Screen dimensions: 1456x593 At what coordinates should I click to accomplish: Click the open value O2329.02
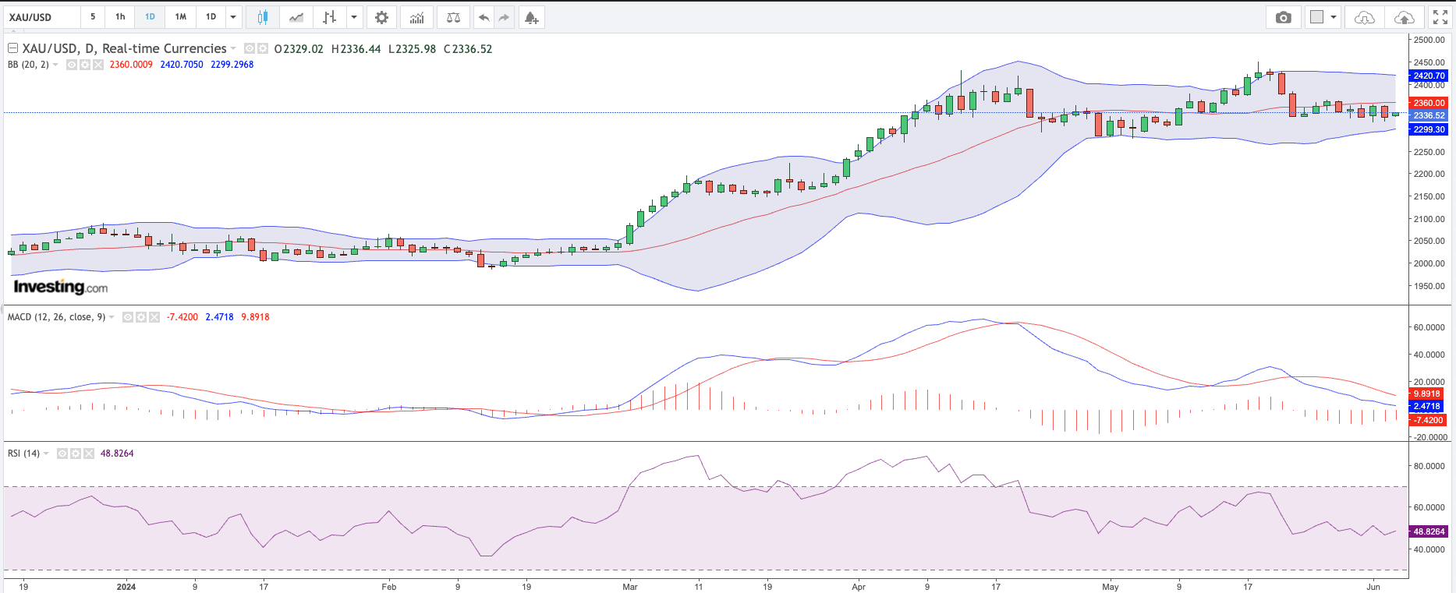coord(299,48)
